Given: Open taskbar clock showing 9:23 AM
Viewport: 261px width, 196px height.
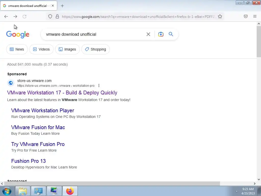Looking at the screenshot, I should [248, 191].
